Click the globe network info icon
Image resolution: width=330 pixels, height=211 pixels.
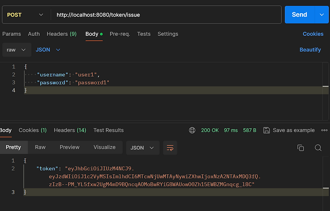click(192, 130)
